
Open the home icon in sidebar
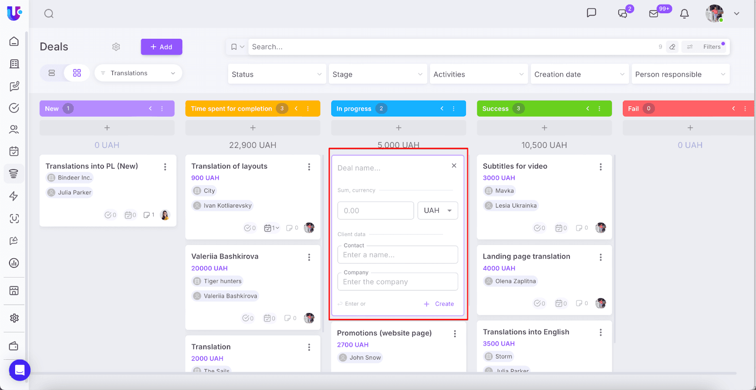coord(14,42)
